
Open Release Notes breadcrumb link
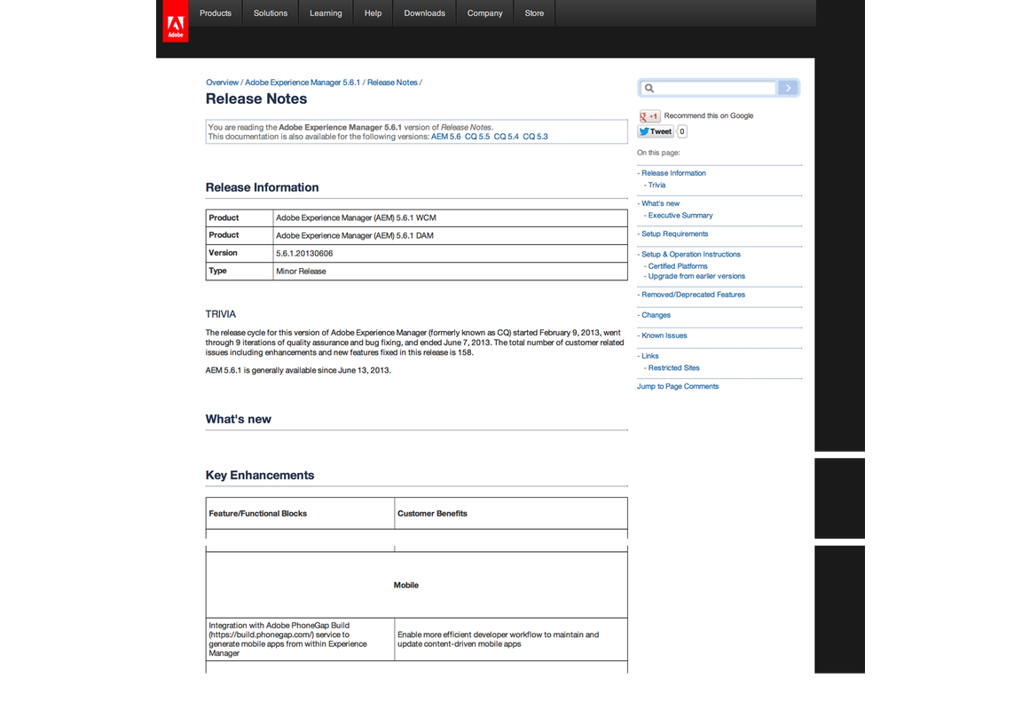pyautogui.click(x=392, y=83)
